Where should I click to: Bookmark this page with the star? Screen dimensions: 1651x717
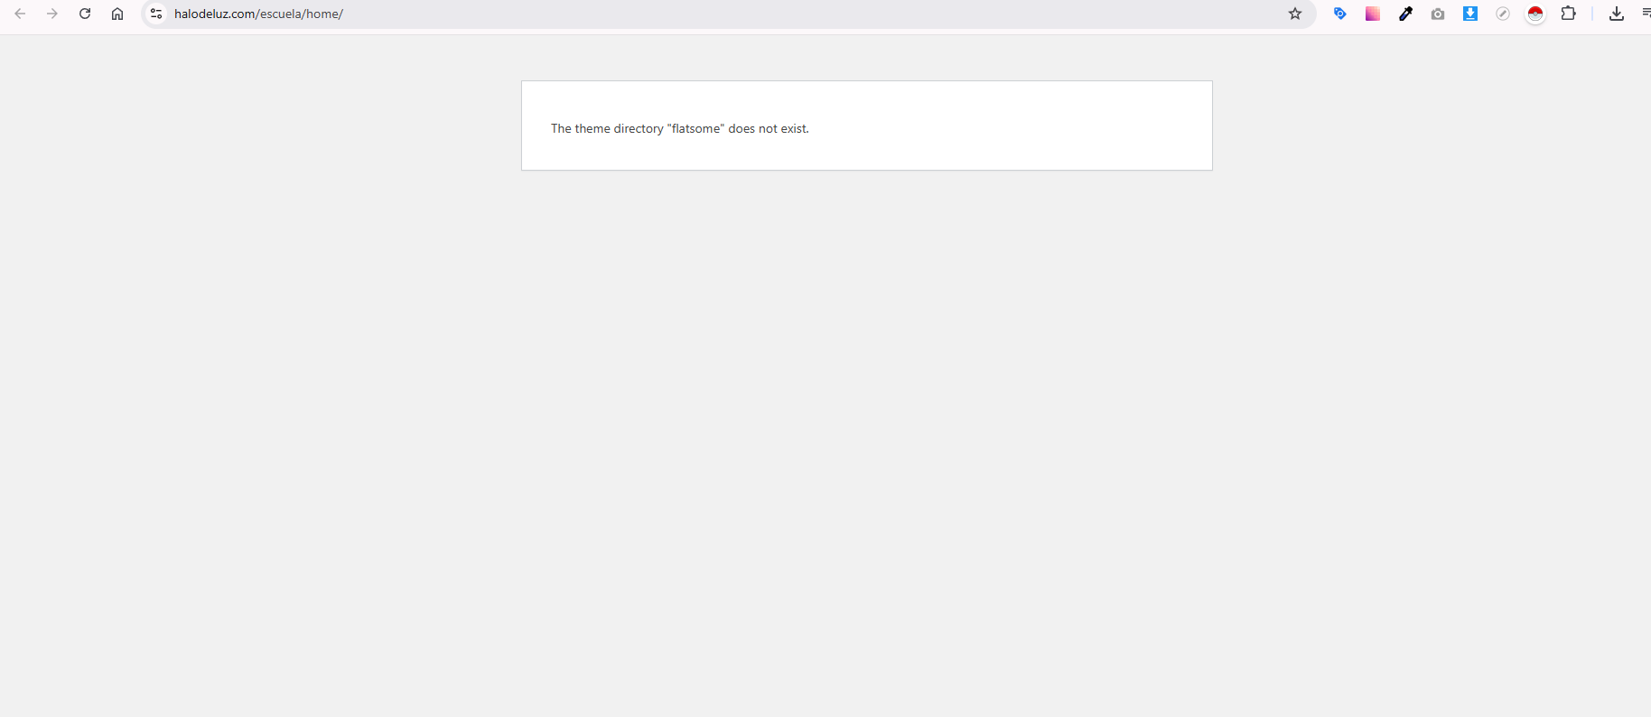[x=1295, y=14]
